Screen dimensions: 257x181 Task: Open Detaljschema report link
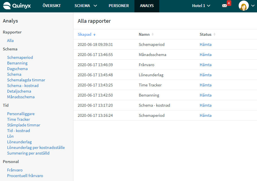tap(19, 91)
